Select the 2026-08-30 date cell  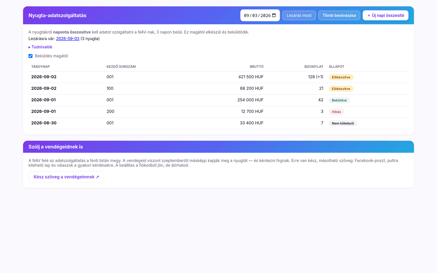[x=44, y=123]
